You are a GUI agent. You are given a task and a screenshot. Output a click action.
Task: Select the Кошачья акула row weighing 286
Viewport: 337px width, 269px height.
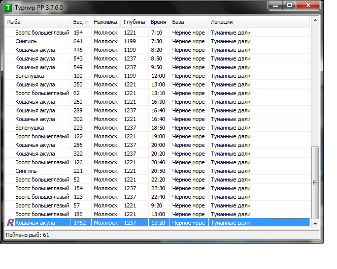(157, 145)
